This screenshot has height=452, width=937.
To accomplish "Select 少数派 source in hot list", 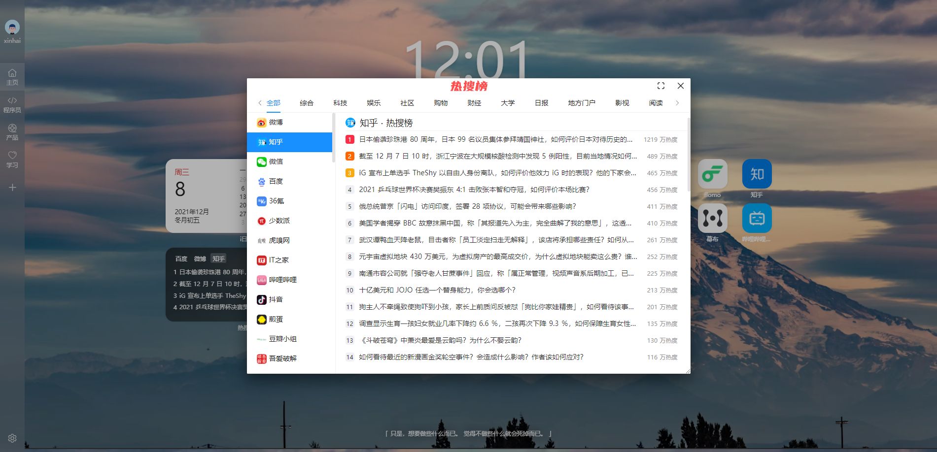I will click(x=290, y=221).
